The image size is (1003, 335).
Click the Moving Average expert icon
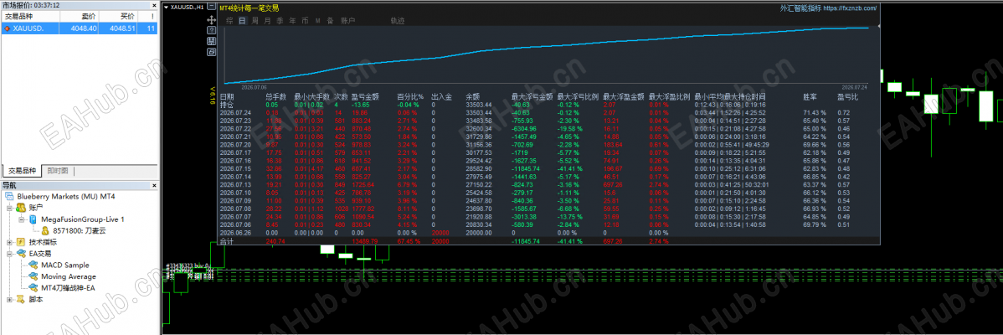[33, 276]
